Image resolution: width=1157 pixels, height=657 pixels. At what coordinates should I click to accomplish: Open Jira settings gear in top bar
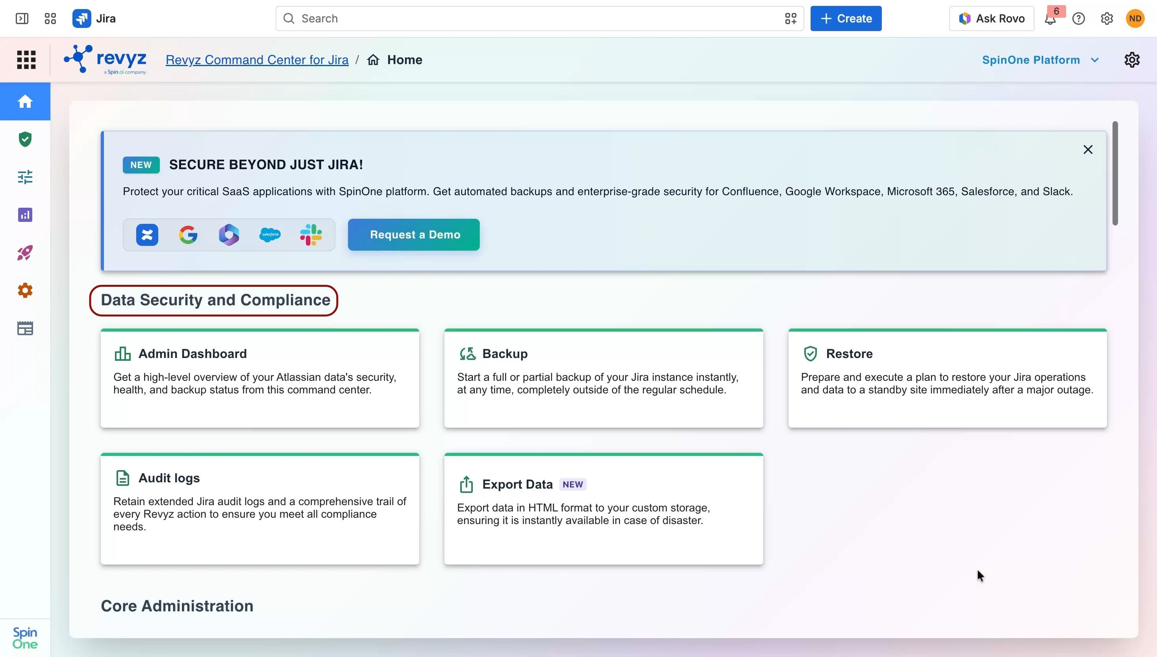point(1107,18)
